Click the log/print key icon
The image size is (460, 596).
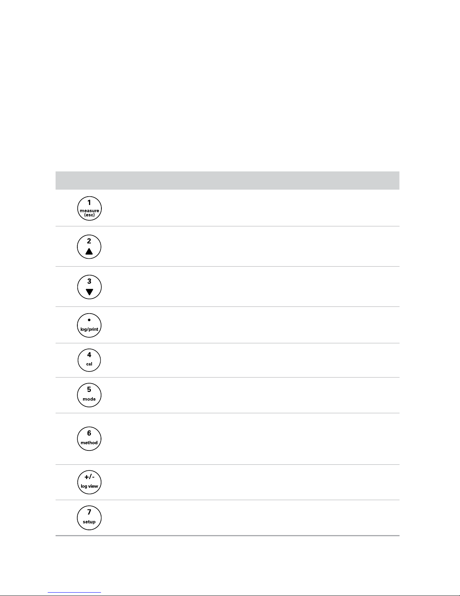pos(89,325)
